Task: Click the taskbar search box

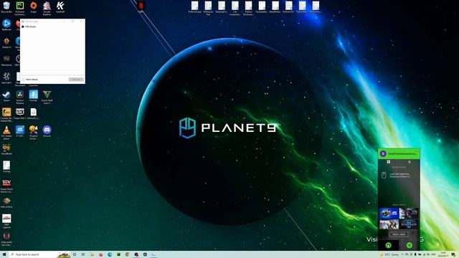Action: point(39,254)
